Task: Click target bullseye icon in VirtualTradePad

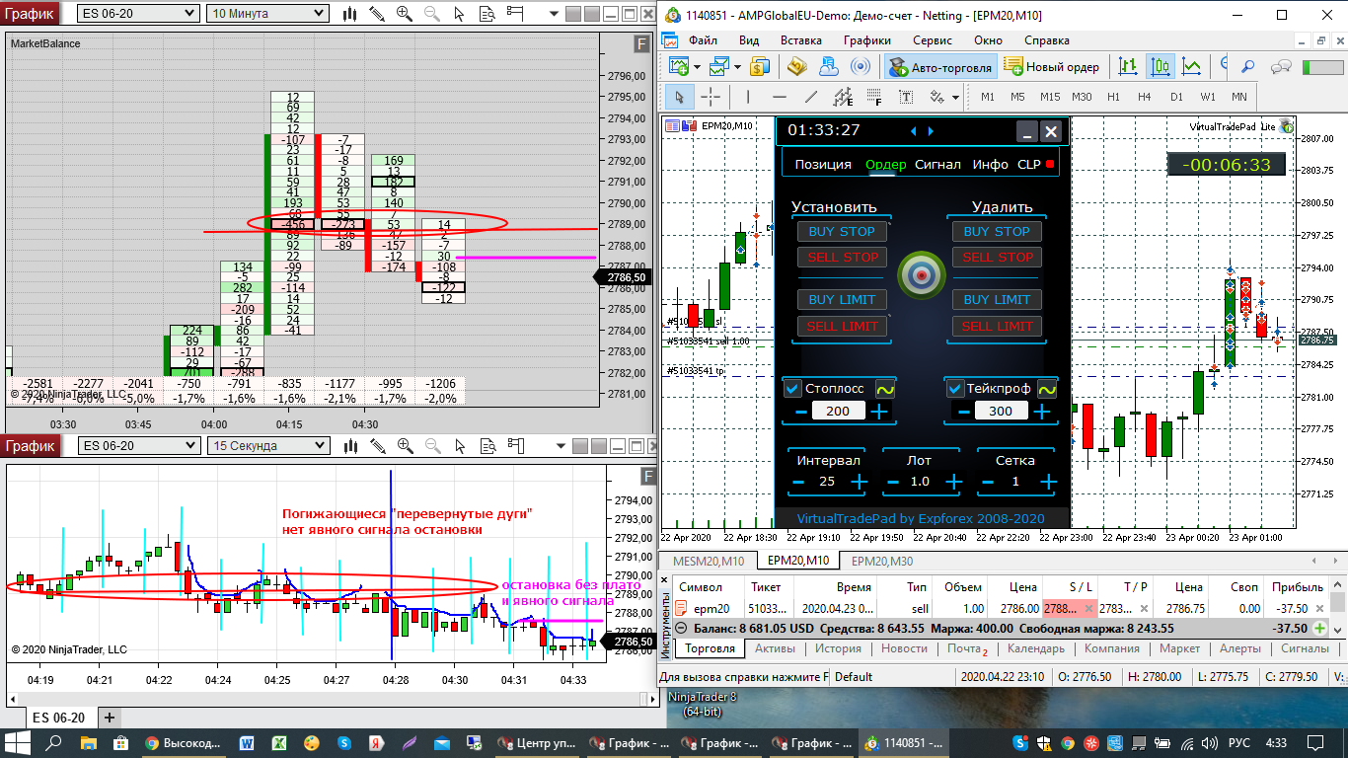Action: coord(920,274)
